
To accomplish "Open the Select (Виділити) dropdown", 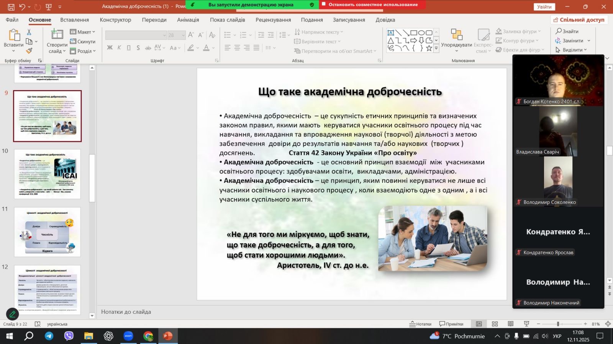I will click(x=571, y=50).
